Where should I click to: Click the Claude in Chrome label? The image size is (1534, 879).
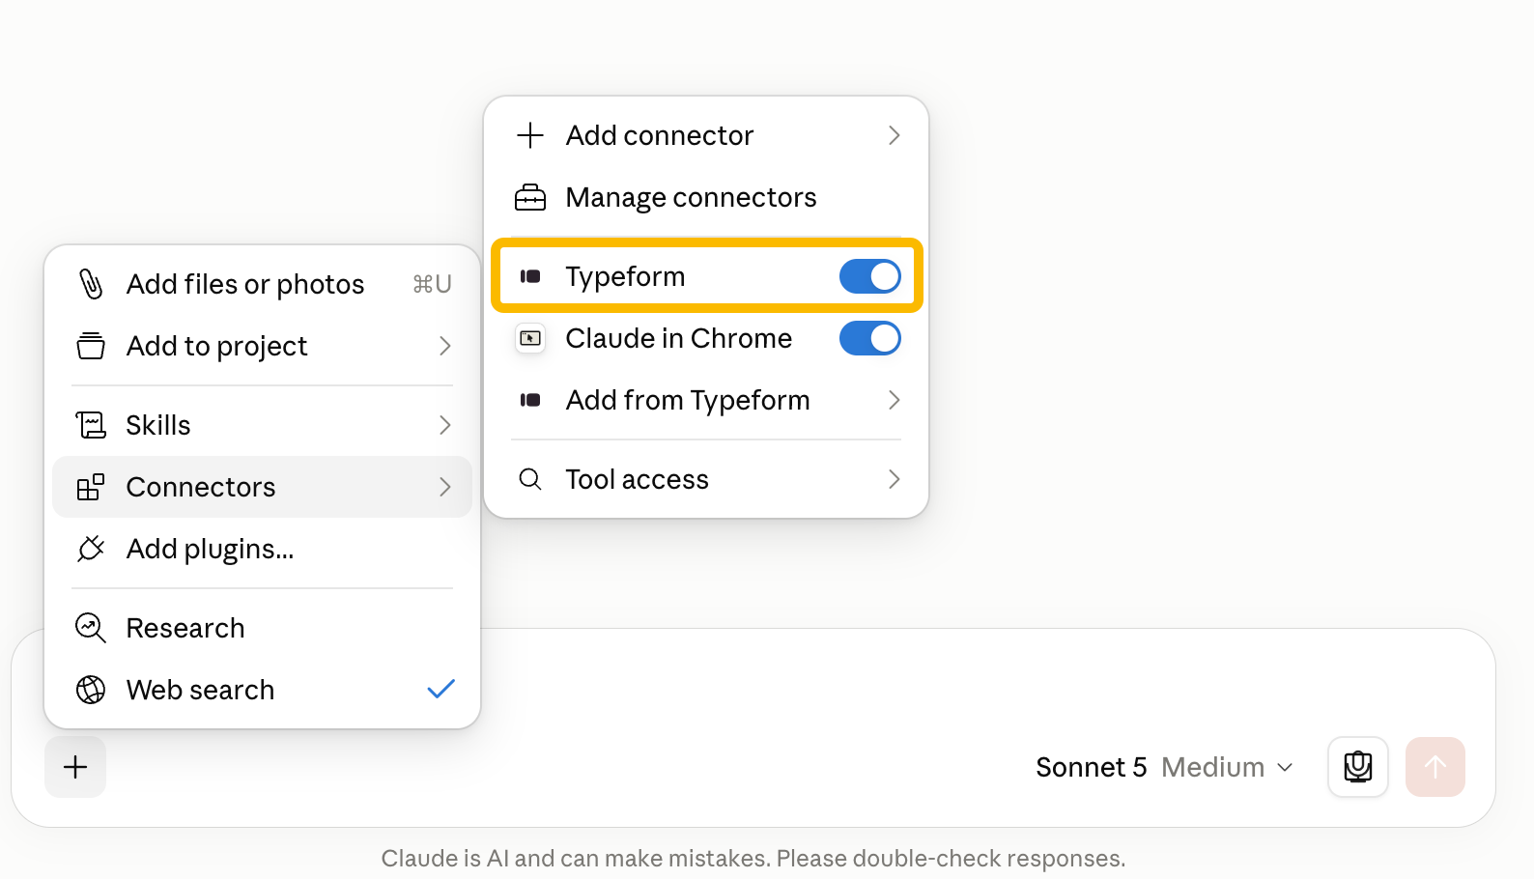tap(678, 338)
